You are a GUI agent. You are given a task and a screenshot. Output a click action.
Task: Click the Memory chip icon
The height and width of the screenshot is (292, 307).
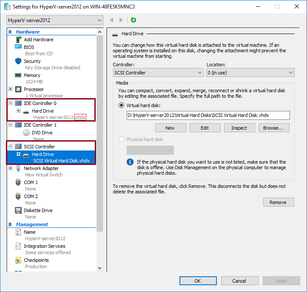18,75
